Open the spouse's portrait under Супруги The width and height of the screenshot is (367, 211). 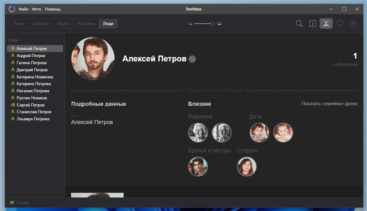(x=247, y=167)
